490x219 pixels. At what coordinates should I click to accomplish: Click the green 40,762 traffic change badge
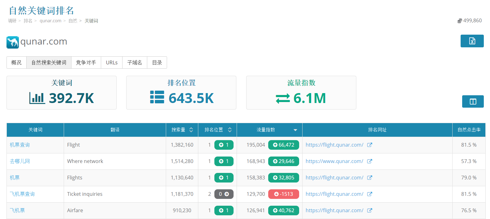coord(284,210)
